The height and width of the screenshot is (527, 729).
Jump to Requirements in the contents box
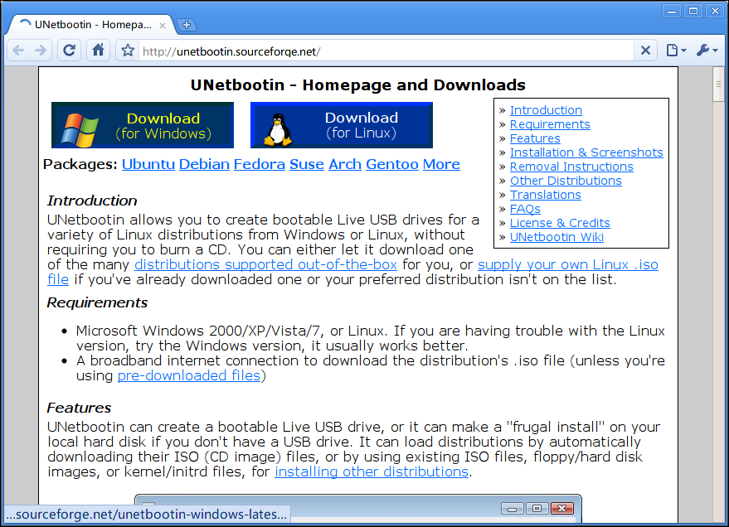pos(550,124)
